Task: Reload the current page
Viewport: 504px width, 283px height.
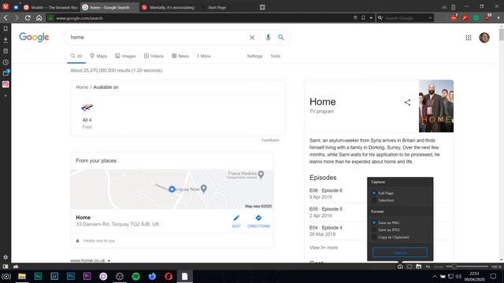Action: click(28, 18)
